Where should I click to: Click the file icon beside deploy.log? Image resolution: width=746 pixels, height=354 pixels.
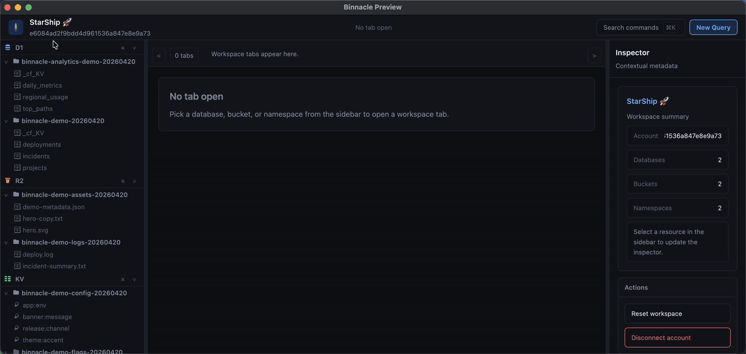click(x=17, y=254)
